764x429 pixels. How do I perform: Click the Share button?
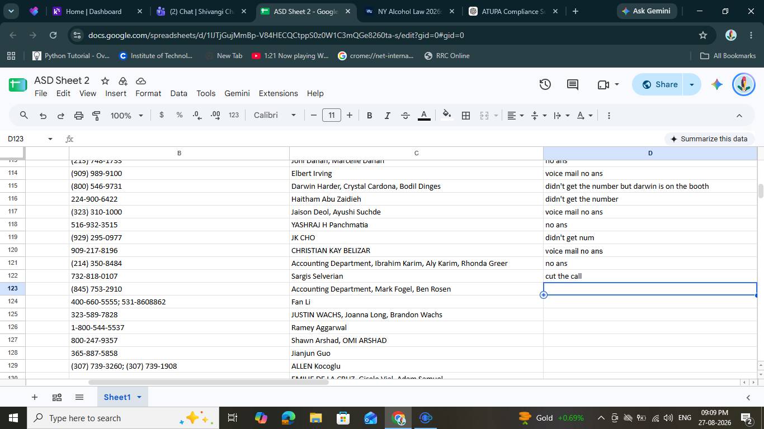[x=659, y=84]
